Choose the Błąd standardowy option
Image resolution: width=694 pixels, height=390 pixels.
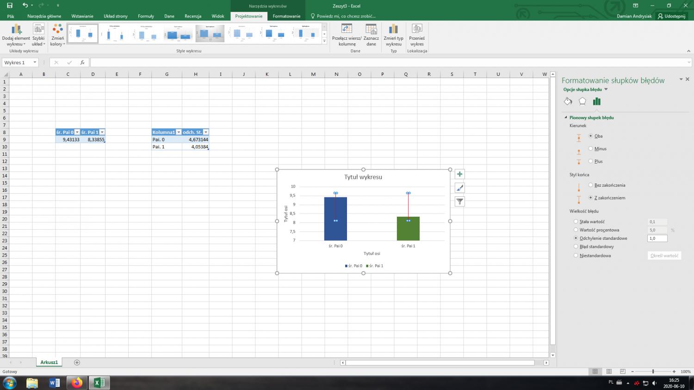coord(576,247)
